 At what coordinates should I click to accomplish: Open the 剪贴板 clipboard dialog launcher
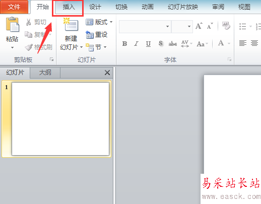pyautogui.click(x=52, y=59)
